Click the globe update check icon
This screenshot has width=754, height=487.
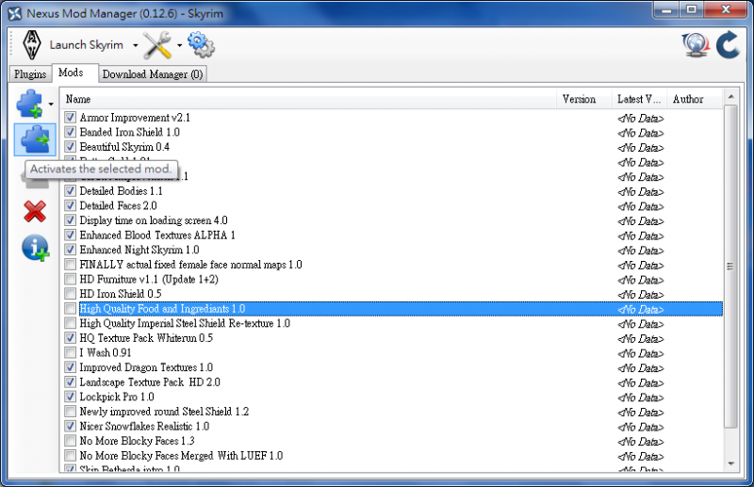pyautogui.click(x=696, y=45)
